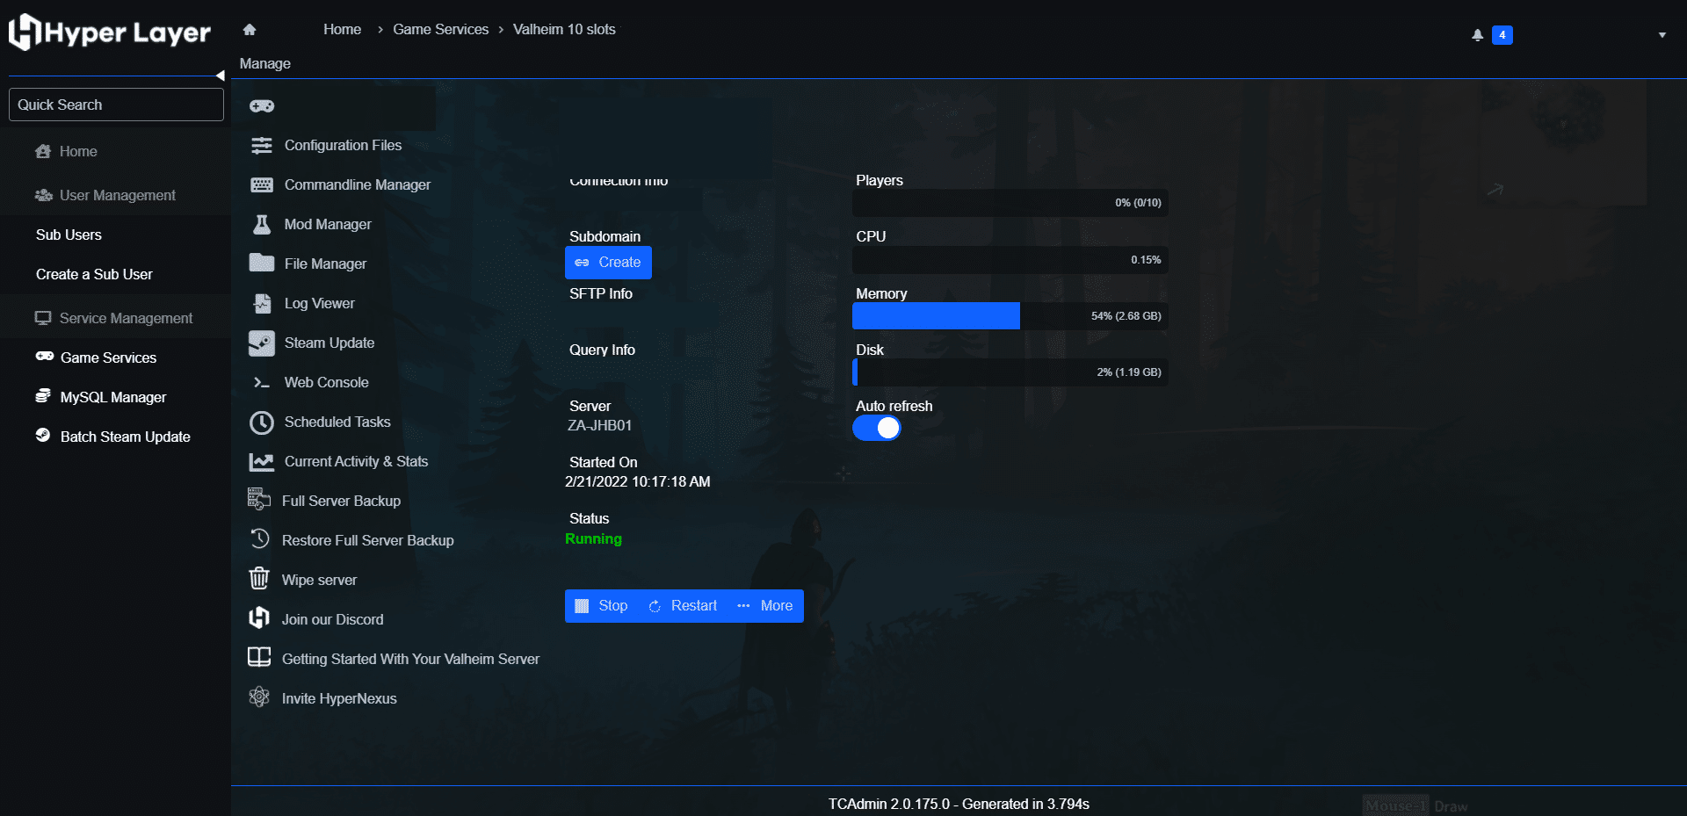The width and height of the screenshot is (1687, 816).
Task: Click the File Manager folder icon
Action: coord(262,264)
